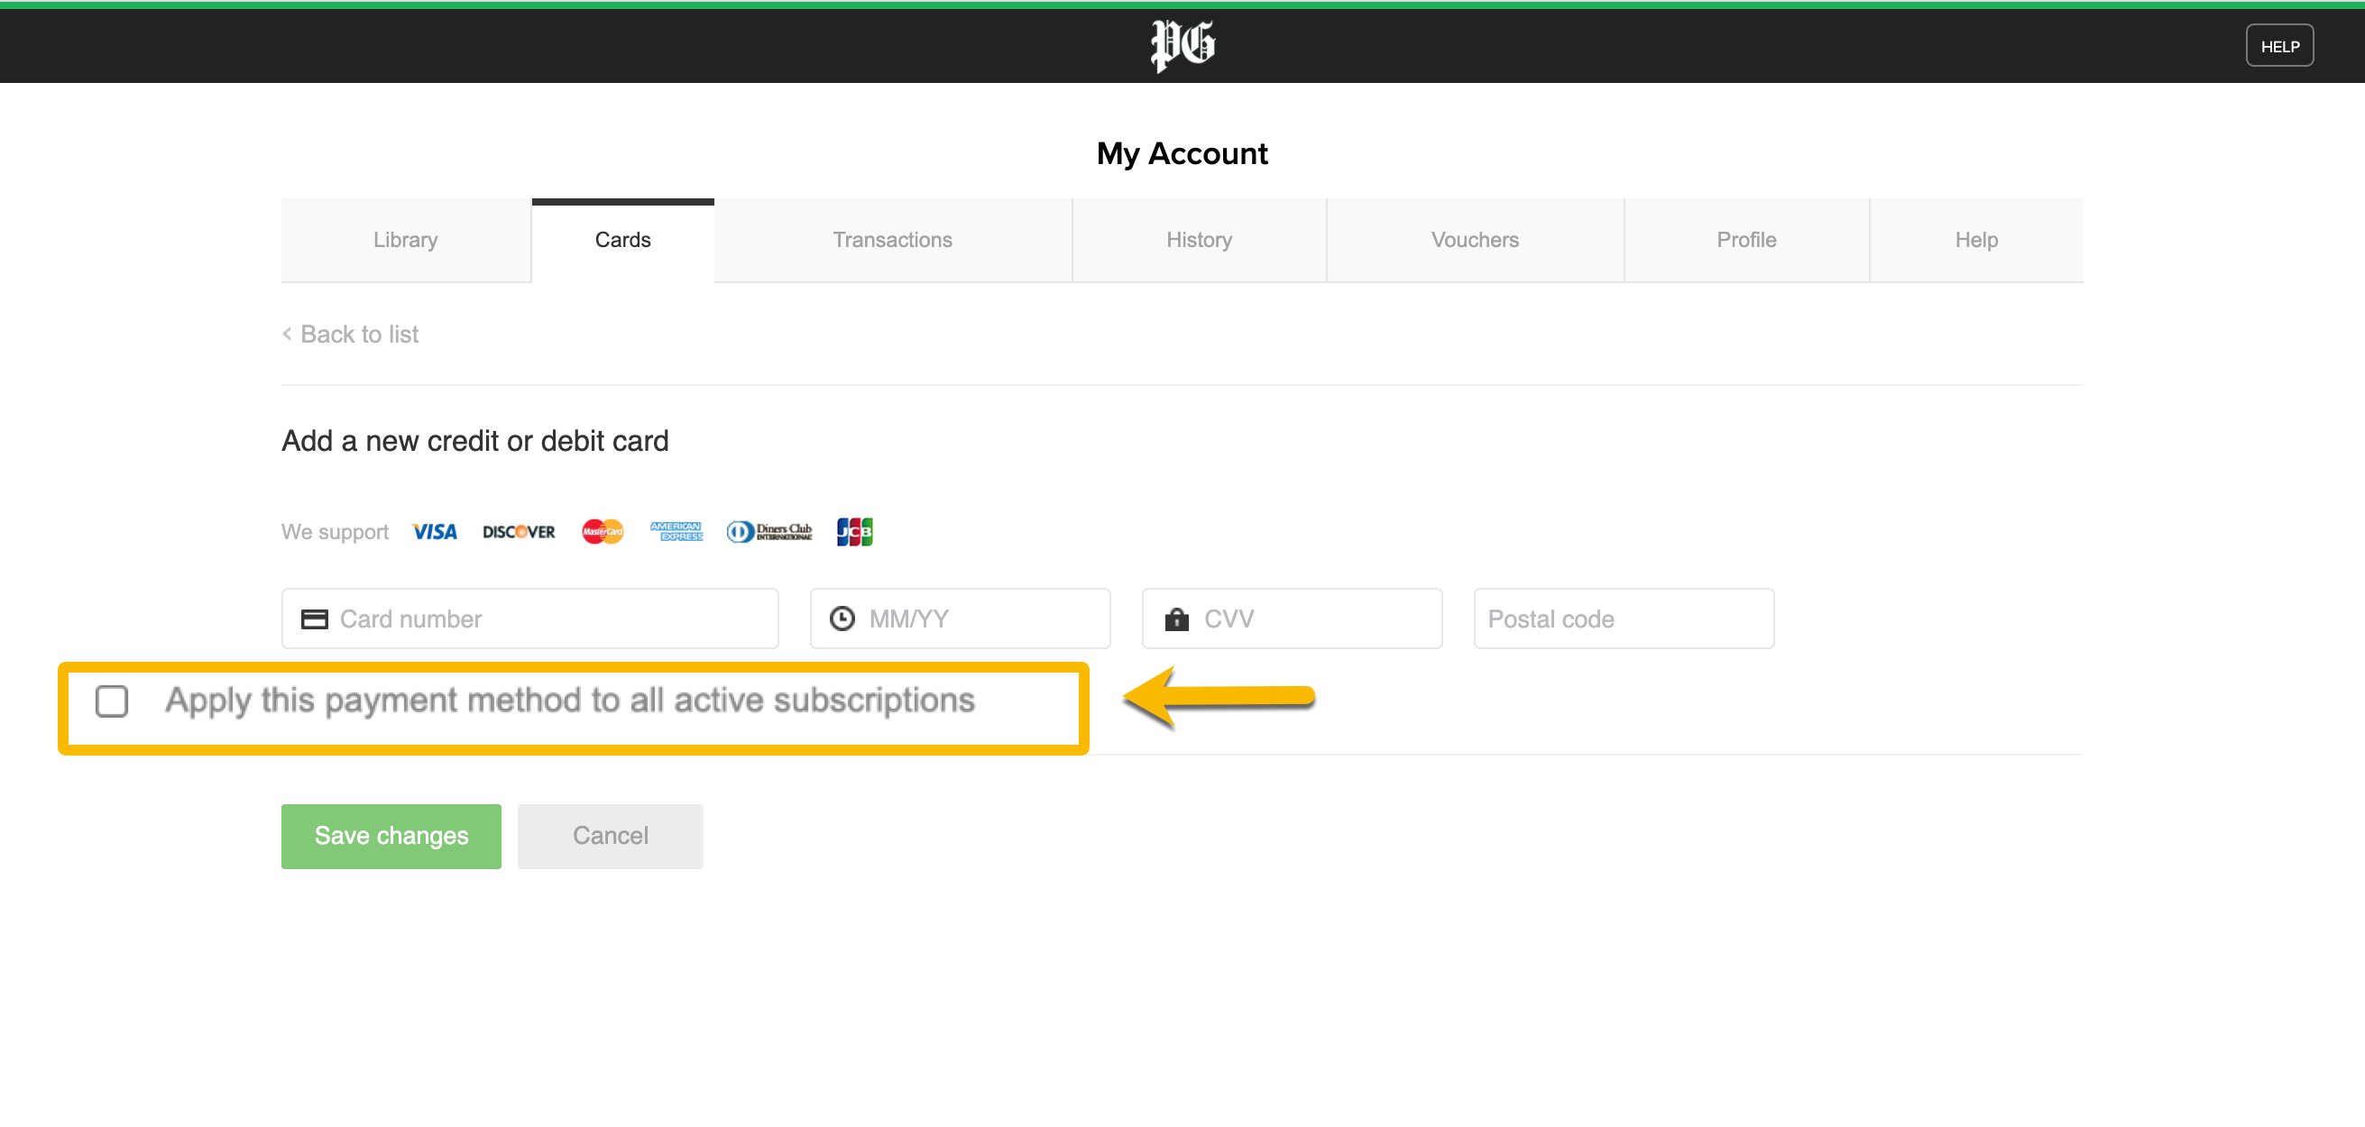Switch to the Transactions tab
Screen dimensions: 2365x1127
coord(891,241)
